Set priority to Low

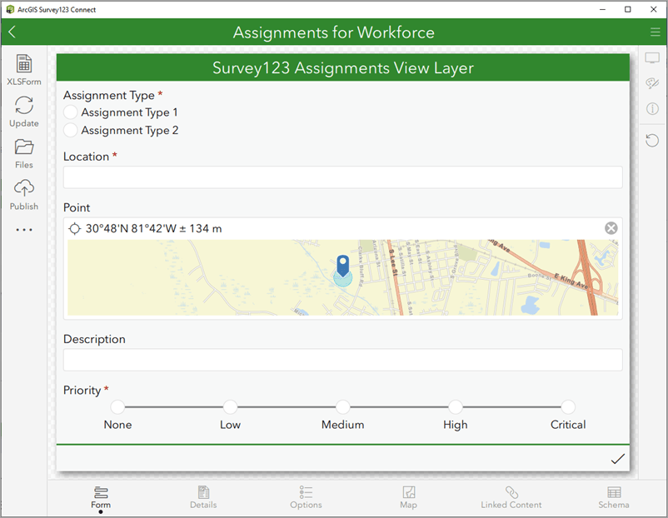point(230,407)
